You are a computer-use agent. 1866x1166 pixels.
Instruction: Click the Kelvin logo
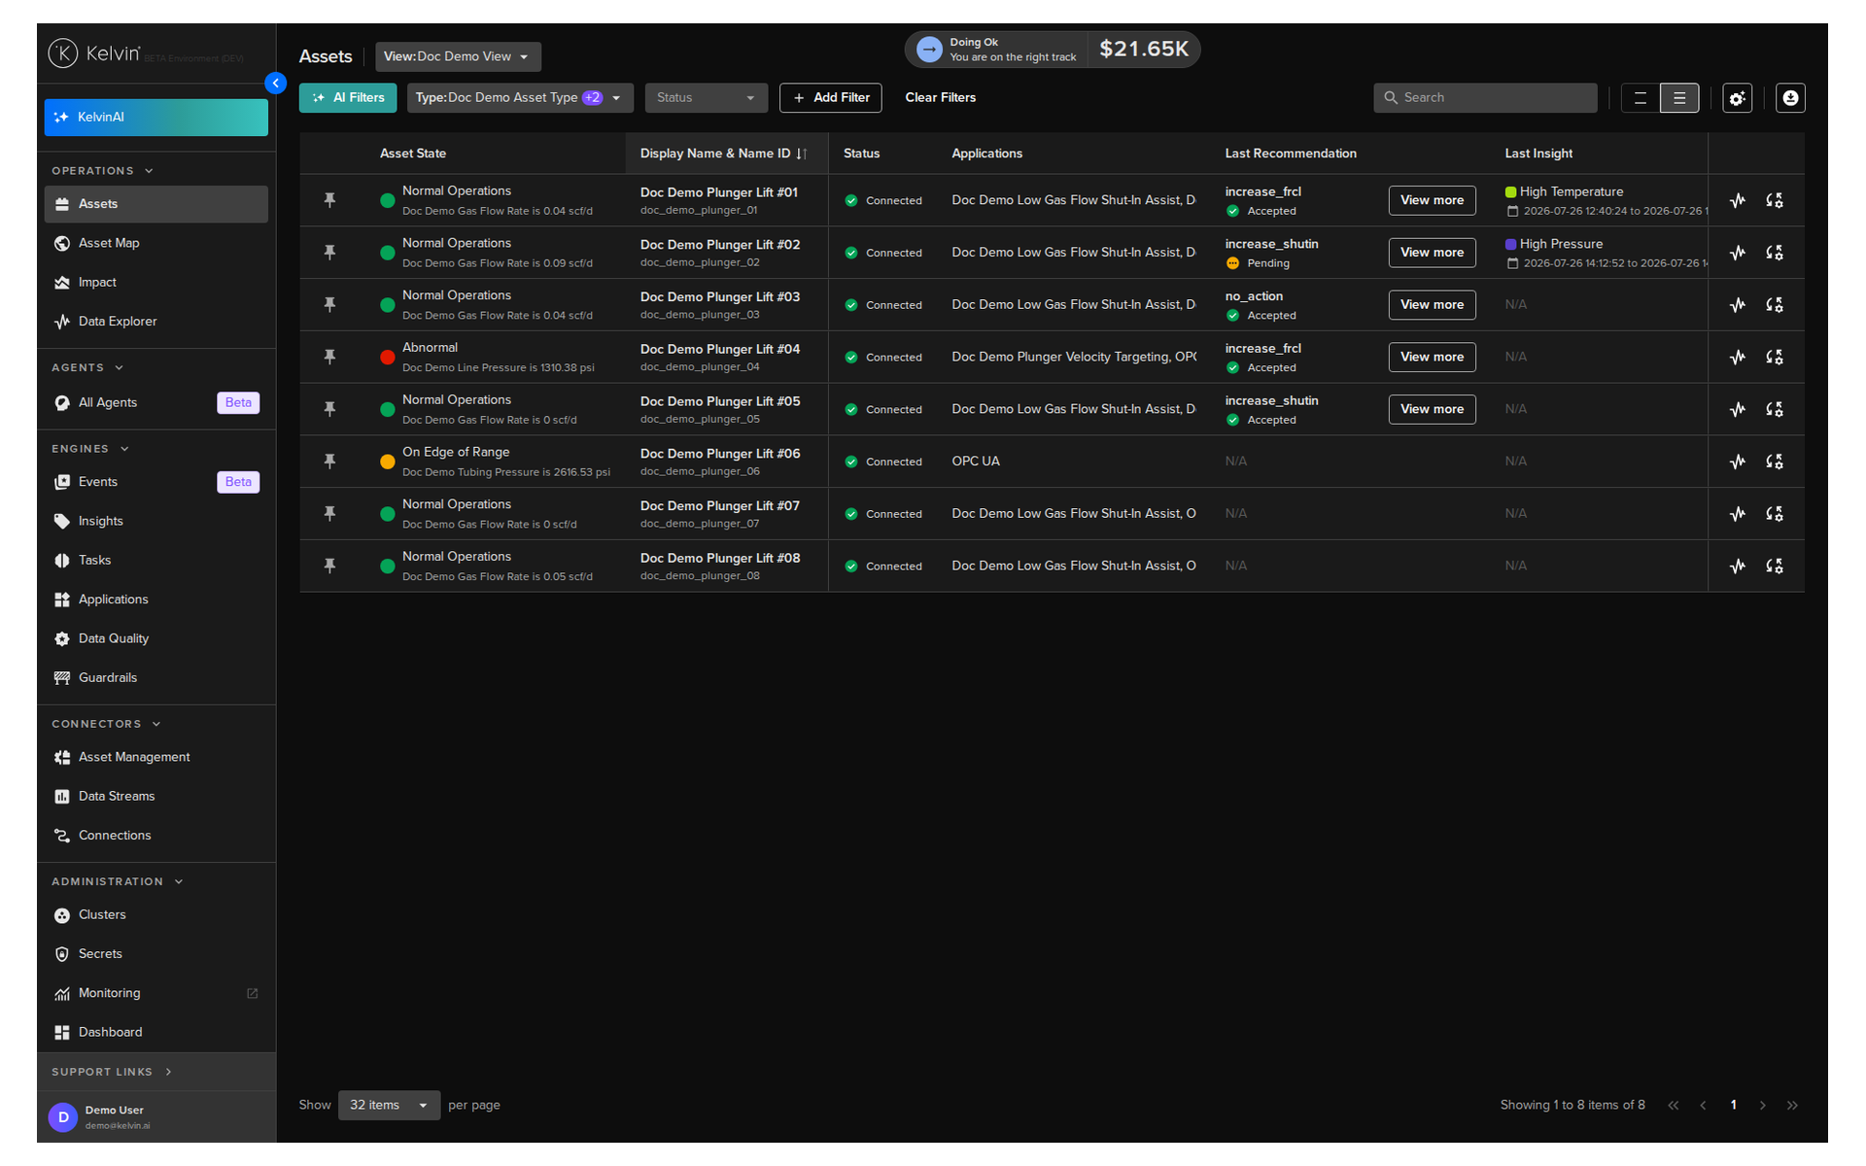click(x=94, y=53)
